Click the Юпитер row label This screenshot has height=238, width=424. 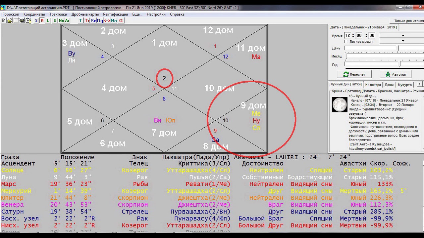point(12,198)
